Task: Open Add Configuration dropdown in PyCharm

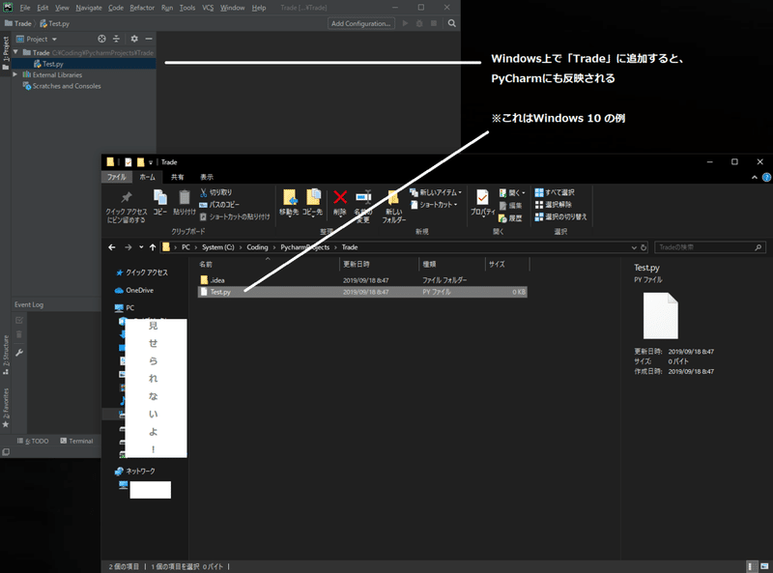Action: coord(360,23)
